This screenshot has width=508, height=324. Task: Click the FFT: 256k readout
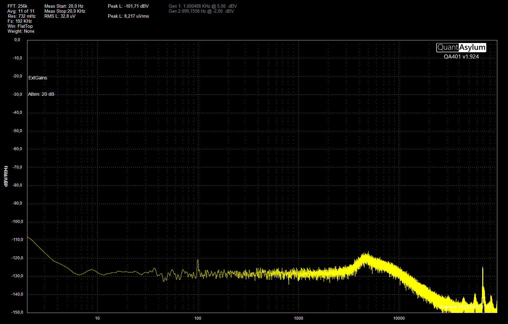click(17, 6)
